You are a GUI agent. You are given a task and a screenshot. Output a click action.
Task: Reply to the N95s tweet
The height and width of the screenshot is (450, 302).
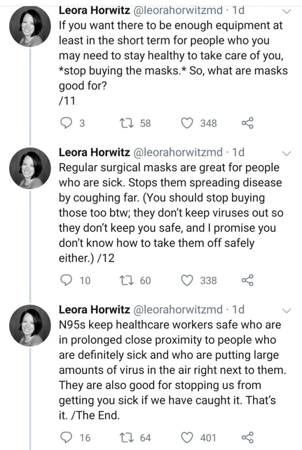pos(66,437)
